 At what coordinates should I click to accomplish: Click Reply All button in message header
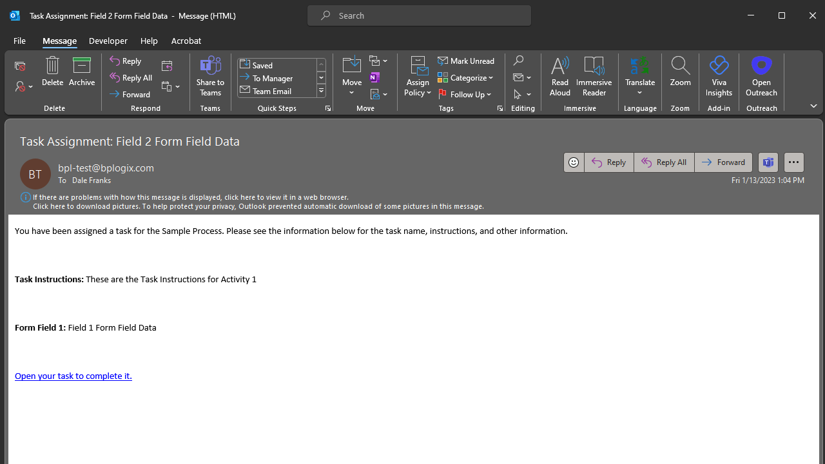click(664, 162)
